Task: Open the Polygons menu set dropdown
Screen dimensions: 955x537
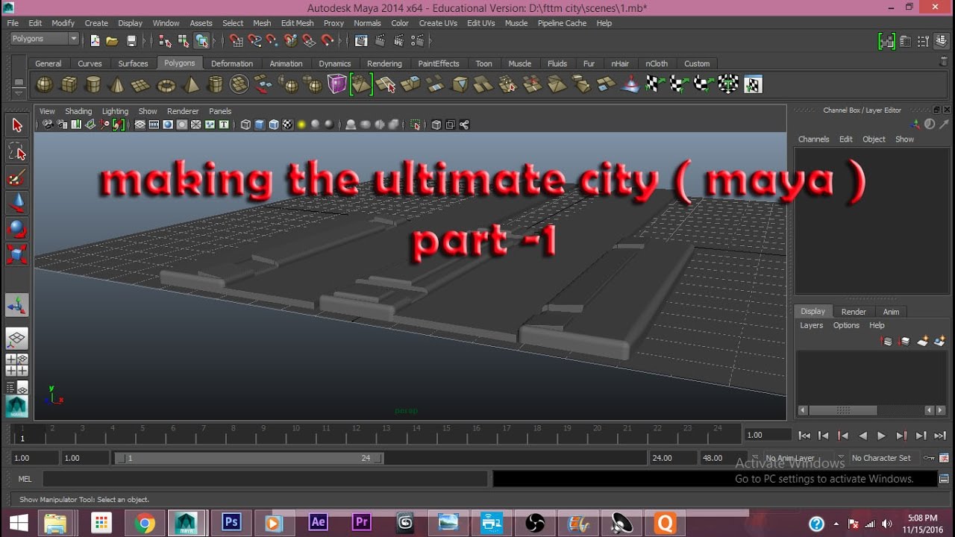Action: coord(45,39)
